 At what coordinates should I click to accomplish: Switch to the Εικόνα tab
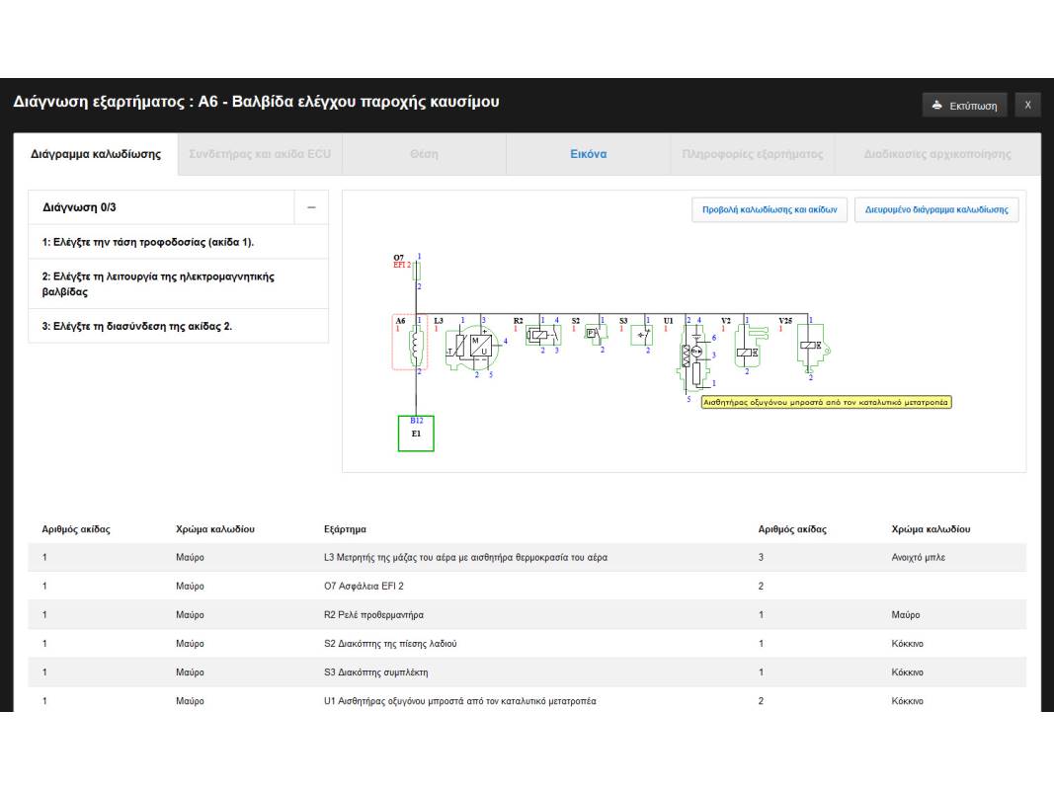[x=588, y=154]
